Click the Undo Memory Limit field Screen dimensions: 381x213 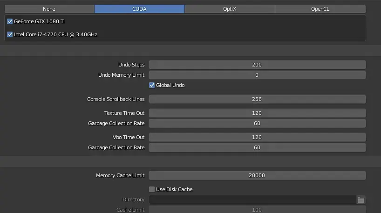pos(257,75)
